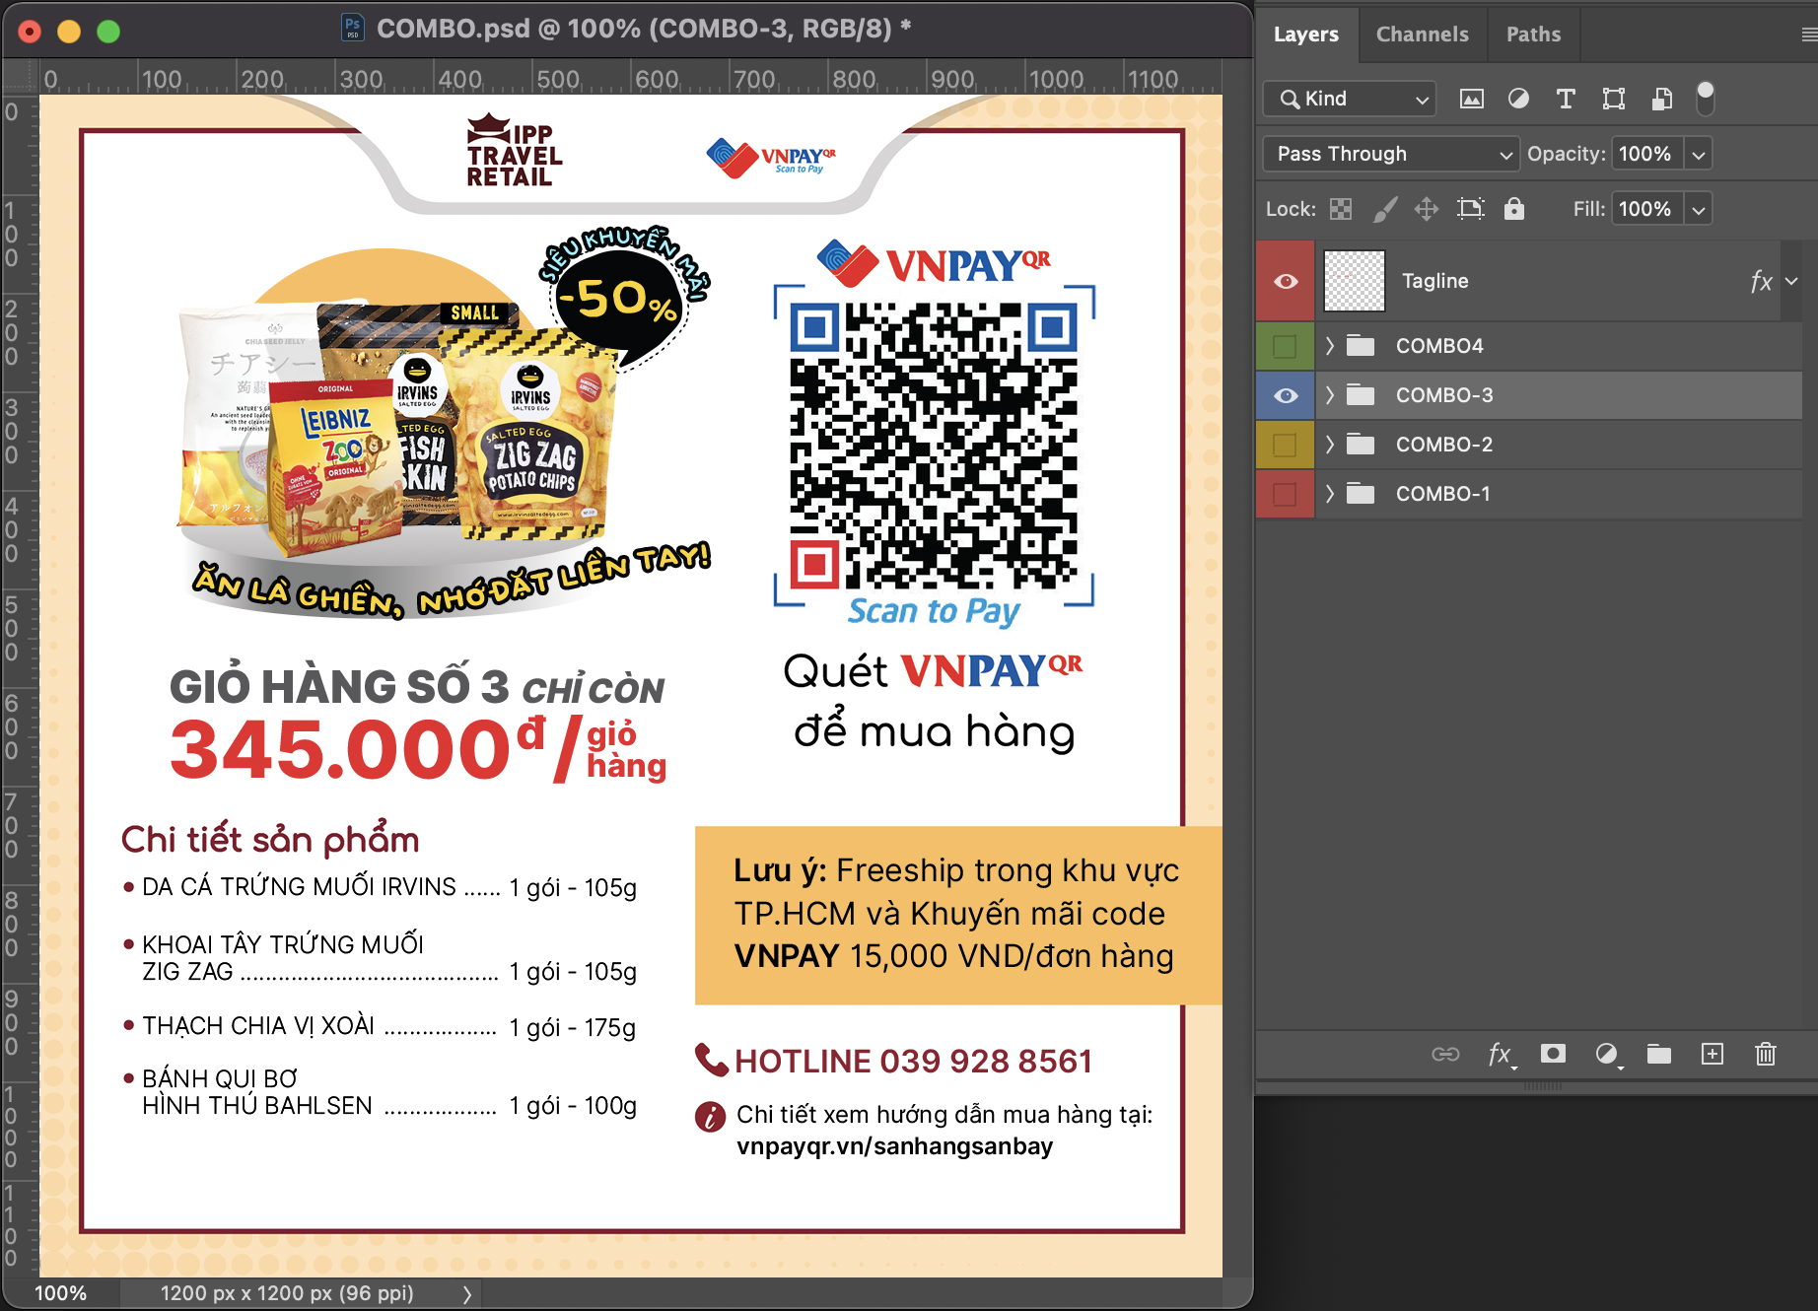Select the Tagline layer thumbnail
The image size is (1818, 1311).
click(x=1354, y=282)
